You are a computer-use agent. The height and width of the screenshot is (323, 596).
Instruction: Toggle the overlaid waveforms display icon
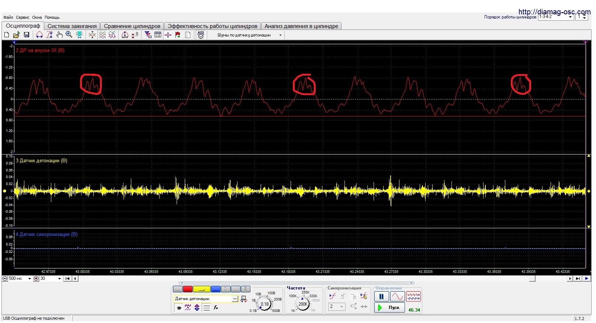[x=112, y=35]
